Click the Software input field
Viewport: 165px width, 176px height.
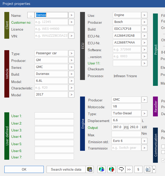(127, 49)
